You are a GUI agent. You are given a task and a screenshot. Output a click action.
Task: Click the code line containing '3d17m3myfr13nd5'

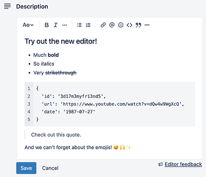pos(74,96)
